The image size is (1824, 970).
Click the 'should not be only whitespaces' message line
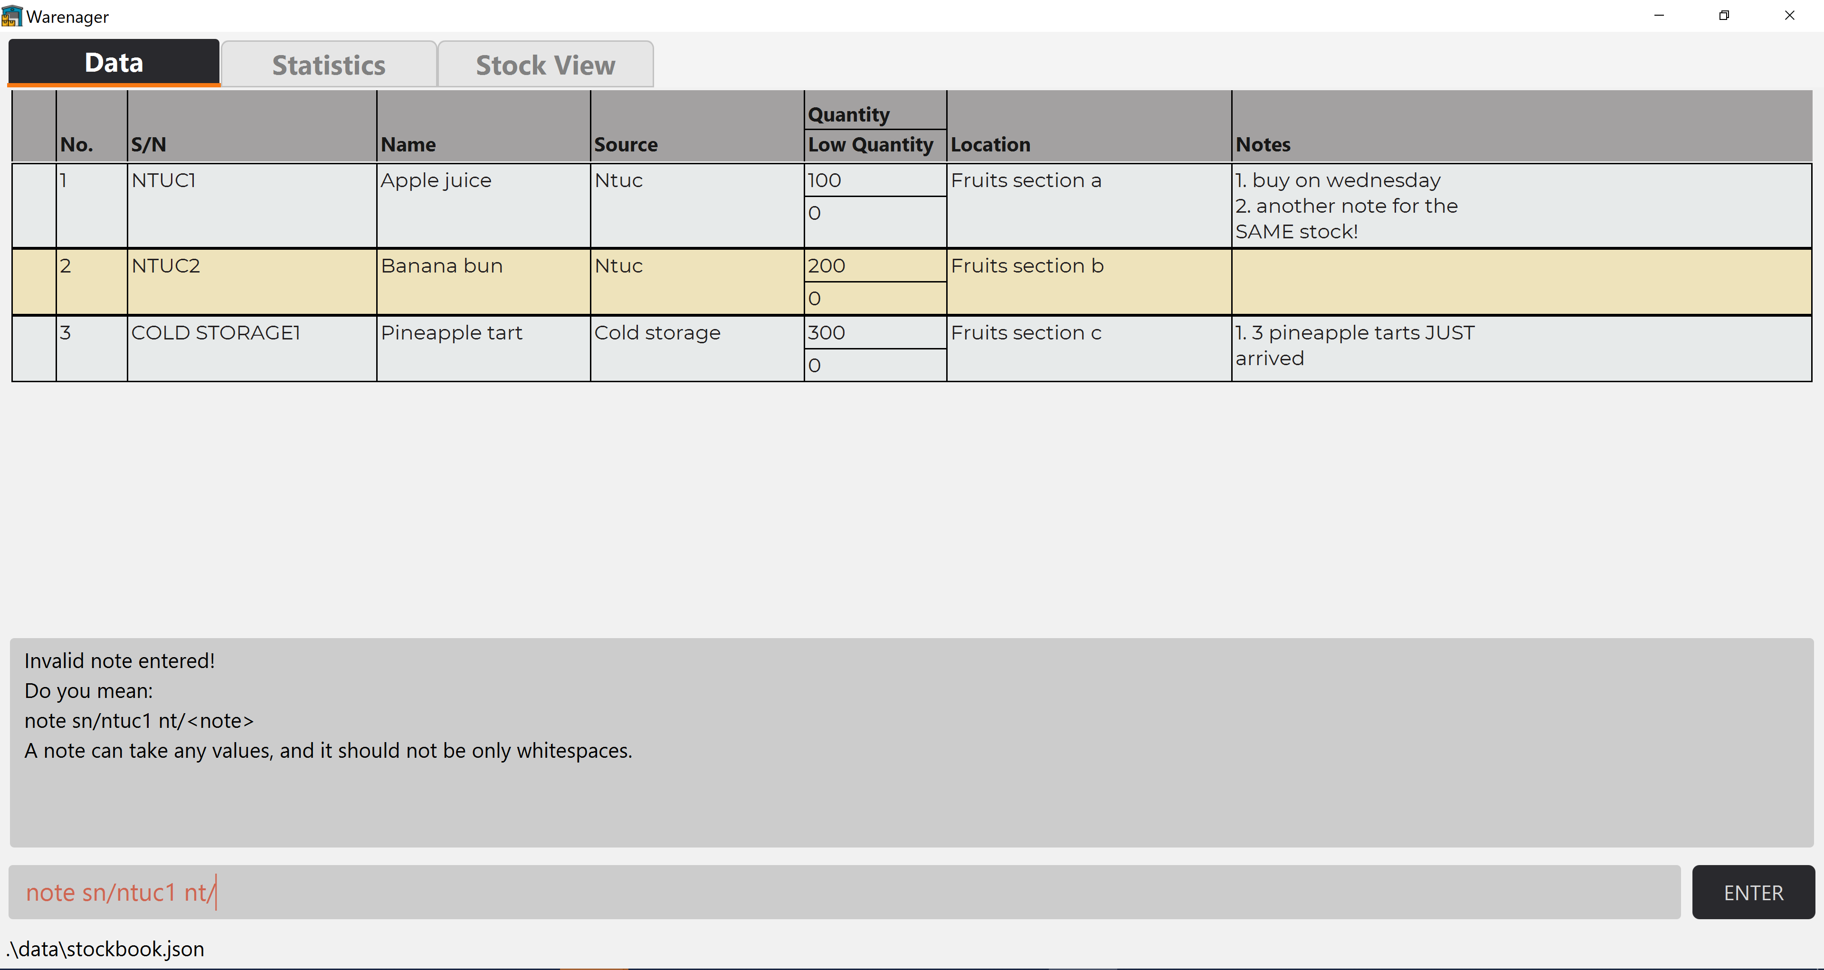[x=329, y=751]
